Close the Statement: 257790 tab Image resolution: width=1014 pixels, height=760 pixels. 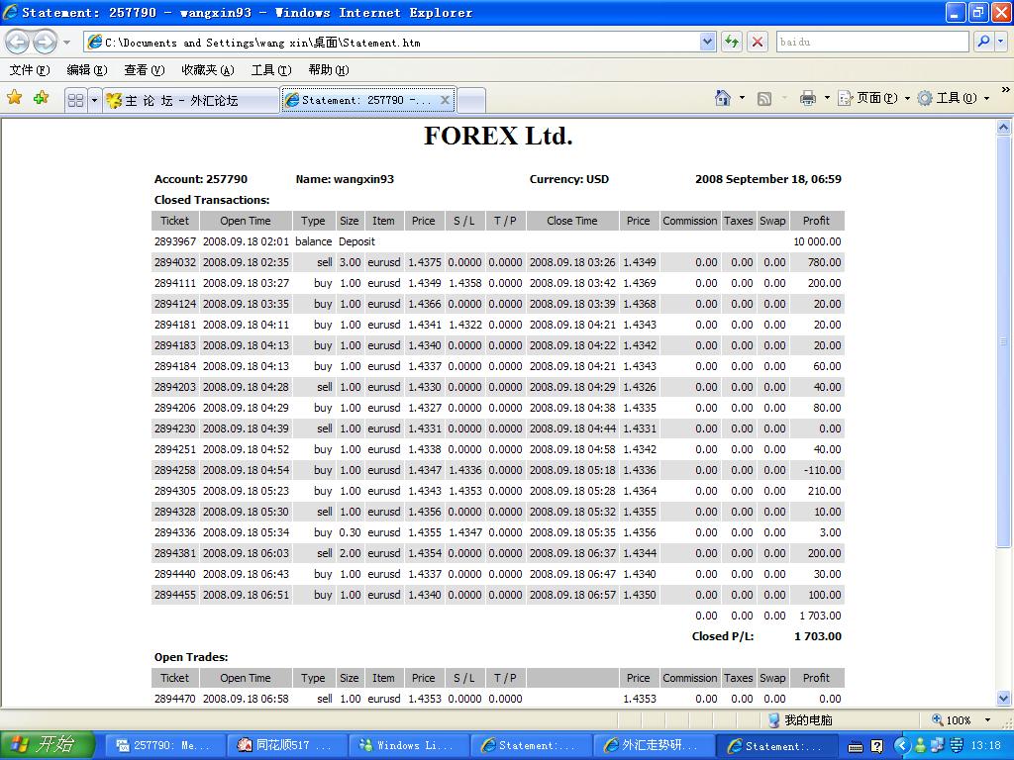[x=445, y=100]
